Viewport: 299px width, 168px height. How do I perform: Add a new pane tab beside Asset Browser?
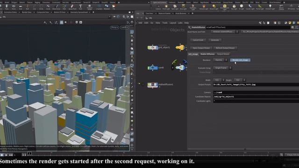click(x=192, y=14)
